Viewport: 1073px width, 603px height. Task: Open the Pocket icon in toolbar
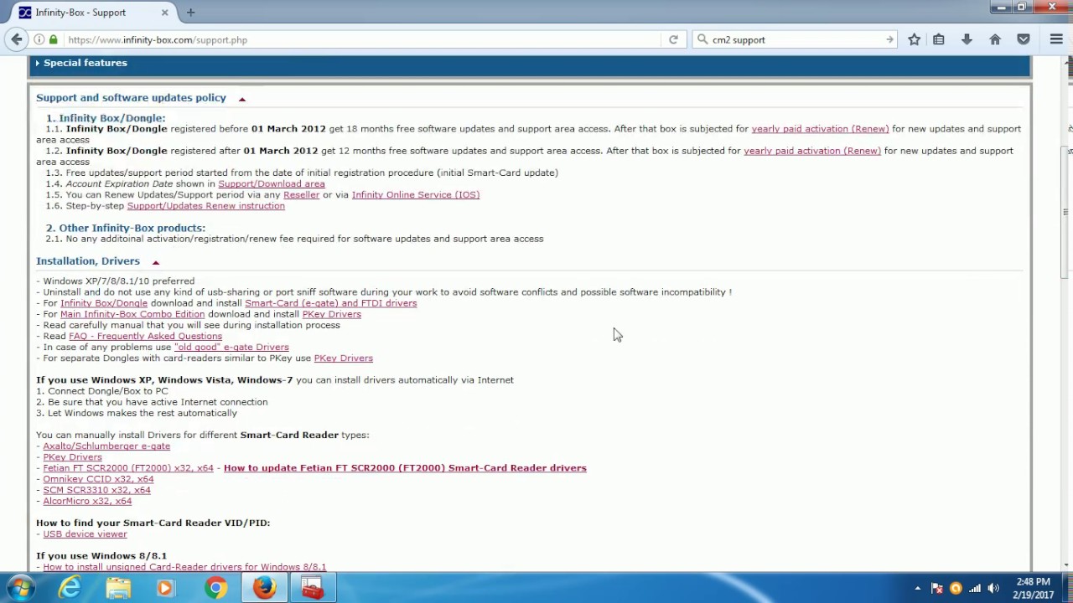coord(1024,39)
